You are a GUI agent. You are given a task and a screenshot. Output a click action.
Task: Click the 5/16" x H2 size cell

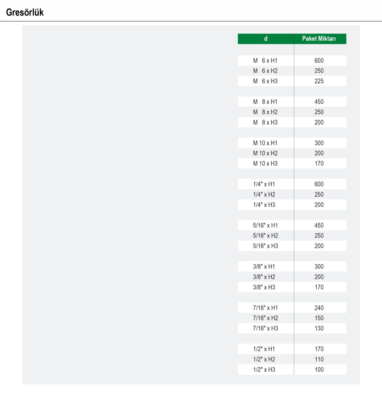266,235
